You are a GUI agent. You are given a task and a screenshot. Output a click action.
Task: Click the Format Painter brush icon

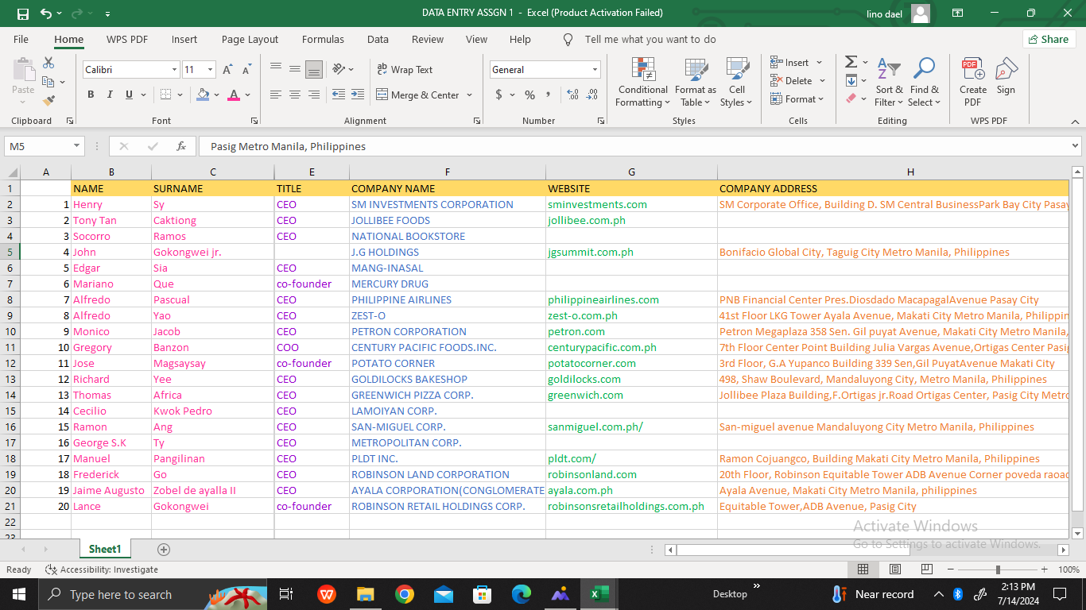[48, 101]
